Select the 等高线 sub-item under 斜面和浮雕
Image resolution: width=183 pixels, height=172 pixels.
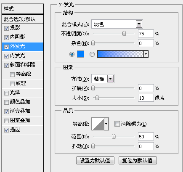tap(23, 74)
